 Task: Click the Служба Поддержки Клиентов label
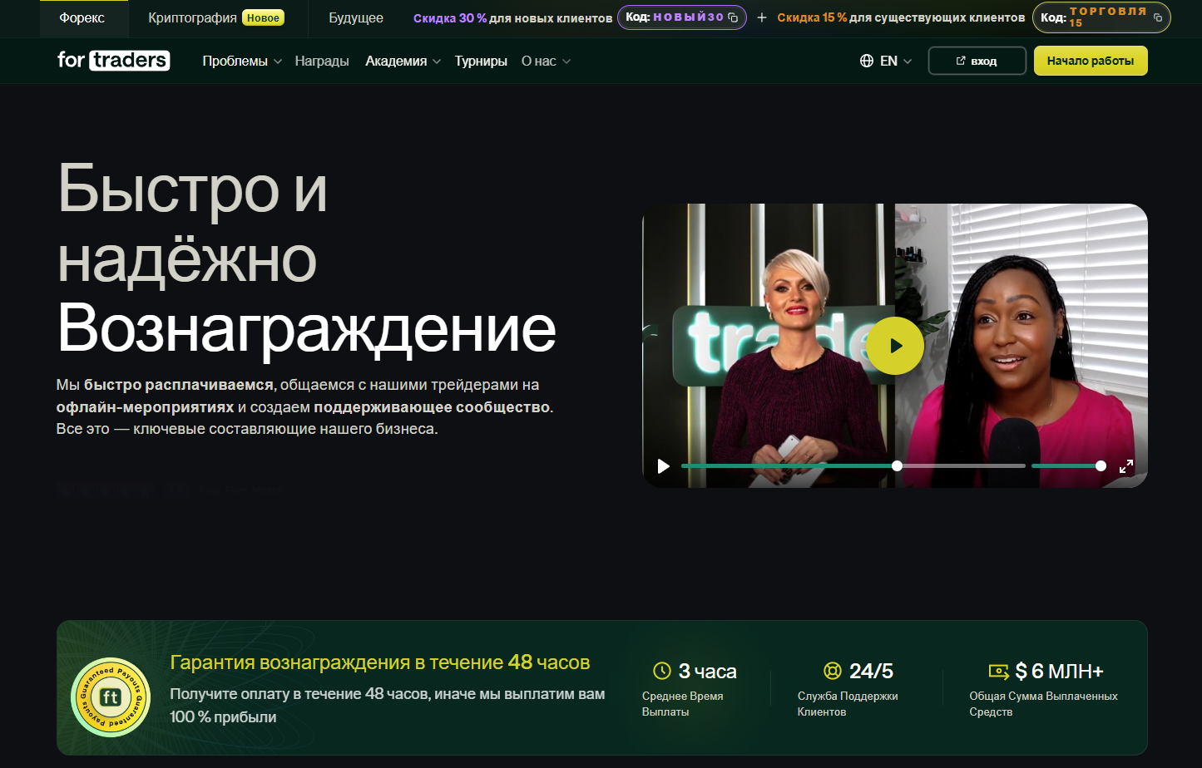pos(848,704)
